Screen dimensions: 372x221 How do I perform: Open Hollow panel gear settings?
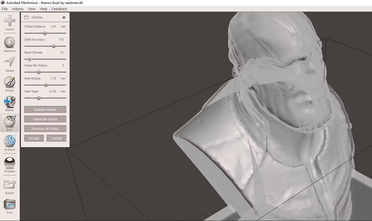(64, 17)
